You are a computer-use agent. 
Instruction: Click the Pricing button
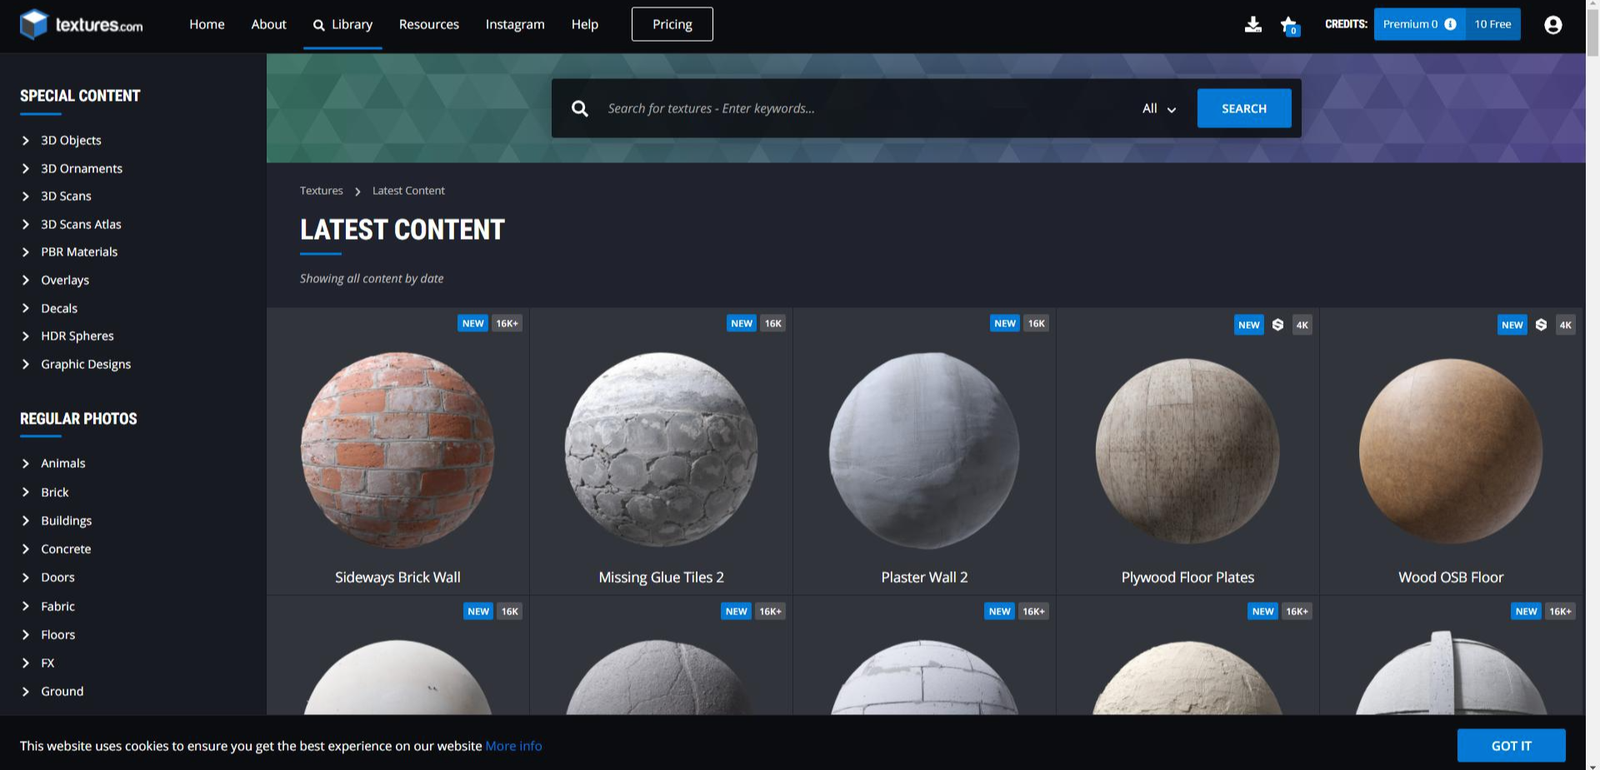(672, 24)
